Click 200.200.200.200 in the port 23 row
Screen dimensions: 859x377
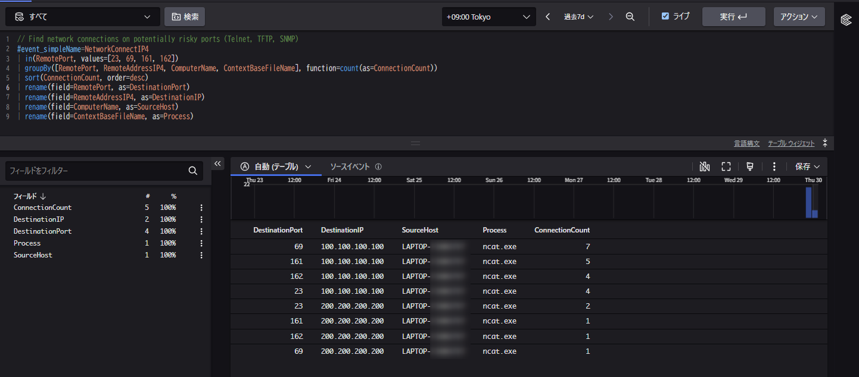(x=352, y=306)
